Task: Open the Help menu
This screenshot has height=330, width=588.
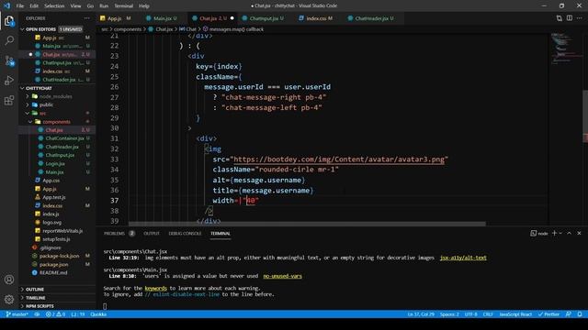Action: pyautogui.click(x=144, y=6)
